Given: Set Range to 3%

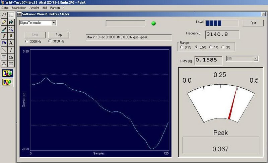Looking at the screenshot, I should [223, 47].
